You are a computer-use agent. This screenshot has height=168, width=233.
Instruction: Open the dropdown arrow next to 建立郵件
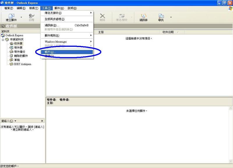coord(21,17)
